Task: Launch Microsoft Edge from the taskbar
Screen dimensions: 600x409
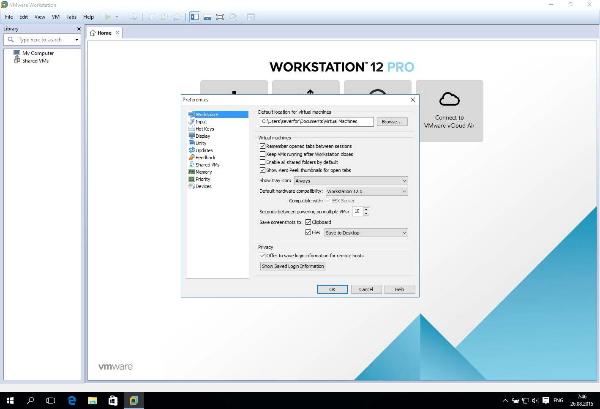Action: (72, 400)
